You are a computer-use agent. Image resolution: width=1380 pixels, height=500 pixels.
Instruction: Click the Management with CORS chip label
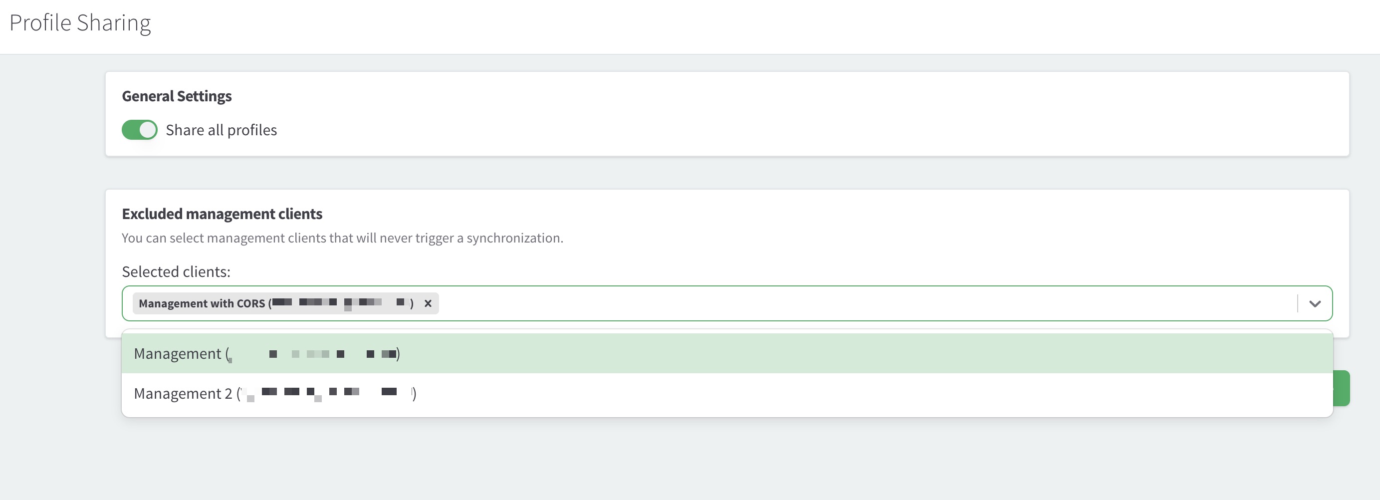click(202, 303)
